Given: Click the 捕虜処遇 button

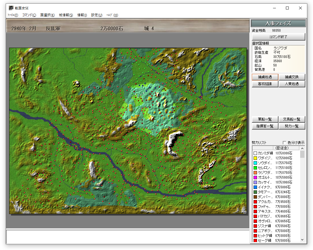Looking at the screenshot, I should pos(264,77).
